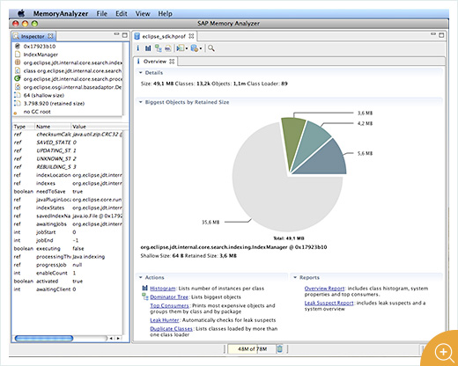Screen dimensions: 458x366
Task: Click the Dominator Tree icon under Actions
Action: coord(145,296)
